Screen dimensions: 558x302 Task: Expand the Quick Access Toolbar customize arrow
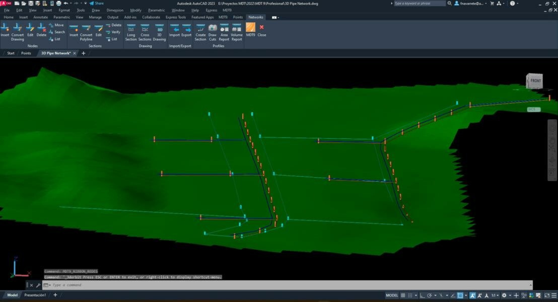(x=84, y=3)
